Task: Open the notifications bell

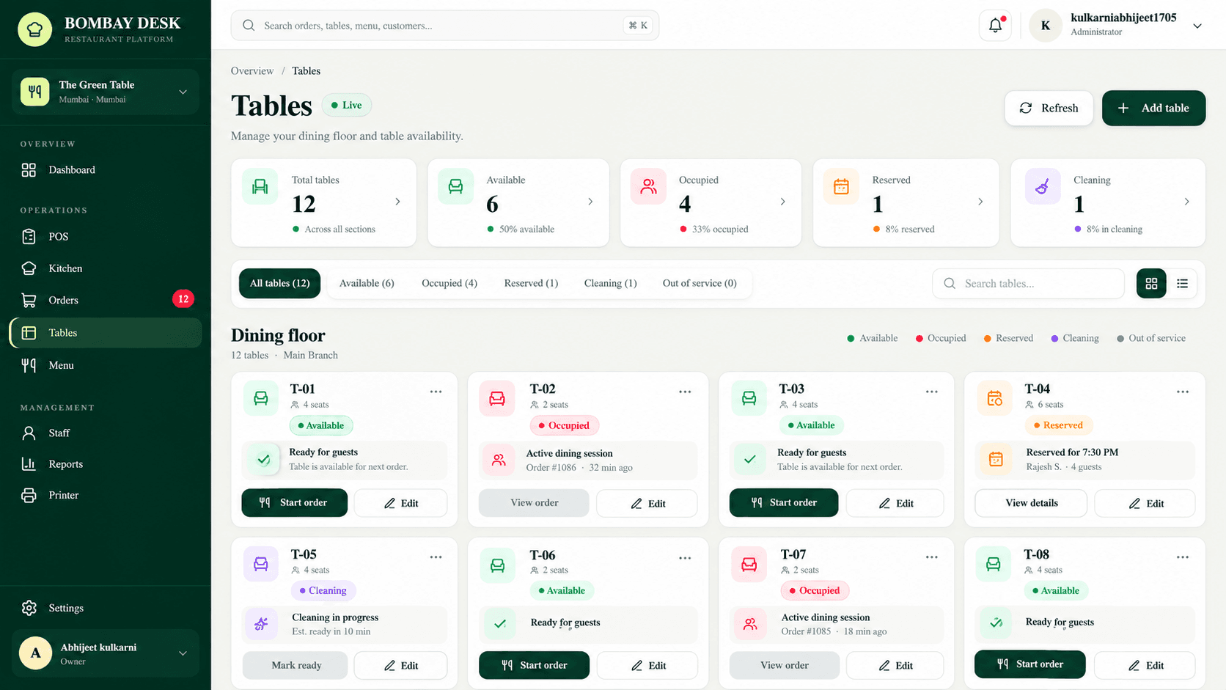Action: pyautogui.click(x=995, y=26)
